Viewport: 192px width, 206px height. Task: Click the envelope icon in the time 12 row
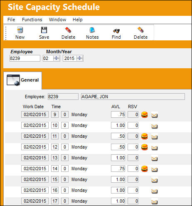tap(154, 148)
